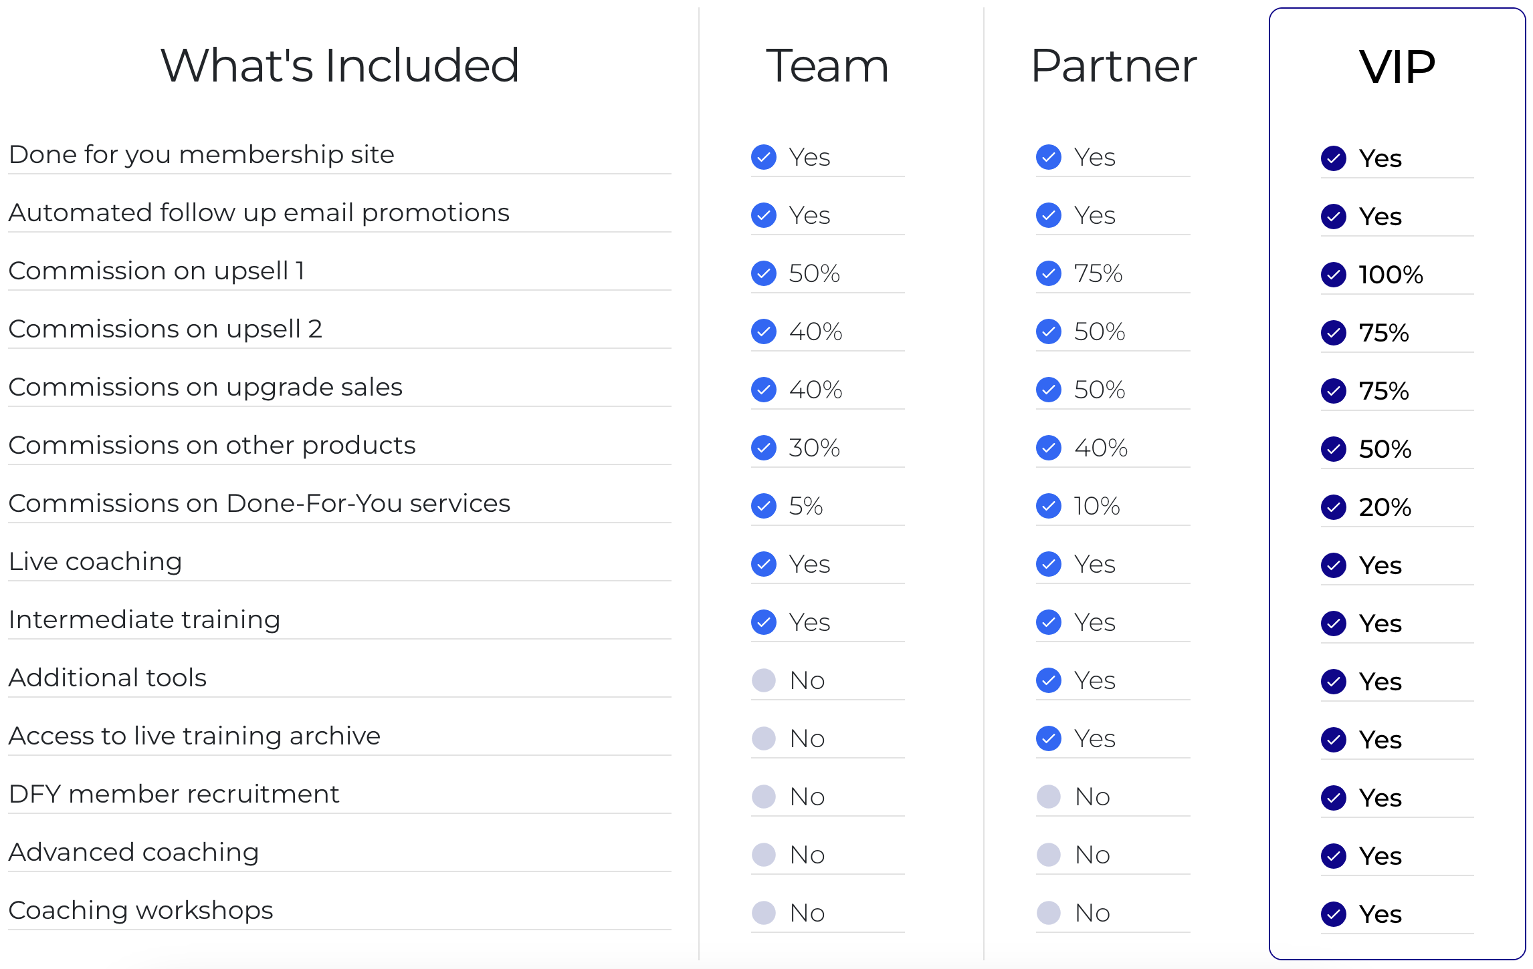Click VIP 20% Done-For-You value
Image resolution: width=1533 pixels, height=969 pixels.
(1385, 507)
